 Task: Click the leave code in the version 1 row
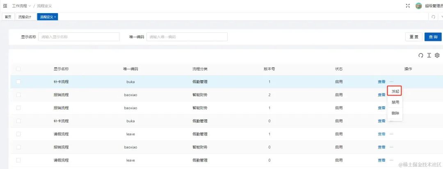tap(130, 134)
